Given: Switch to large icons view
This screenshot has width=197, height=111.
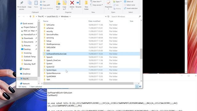Looking at the screenshot, I should pyautogui.click(x=140, y=87).
